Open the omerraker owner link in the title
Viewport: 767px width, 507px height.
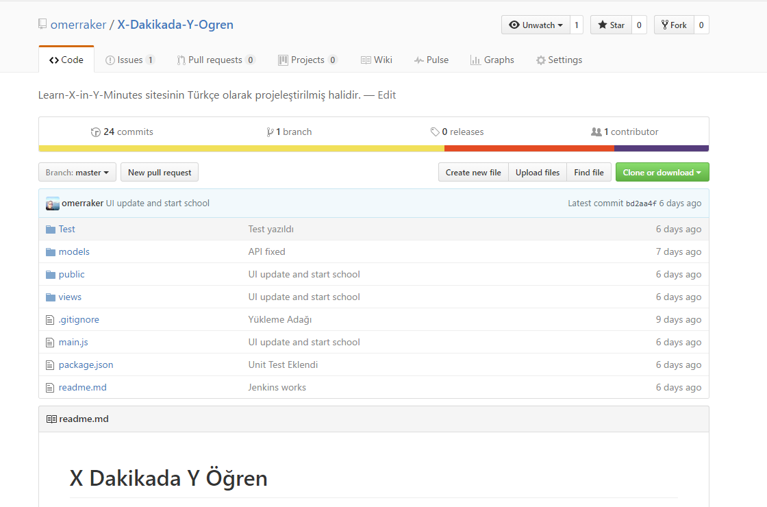(x=78, y=25)
